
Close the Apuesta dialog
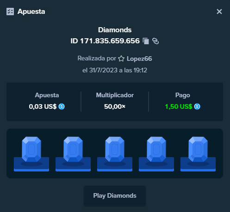(219, 12)
